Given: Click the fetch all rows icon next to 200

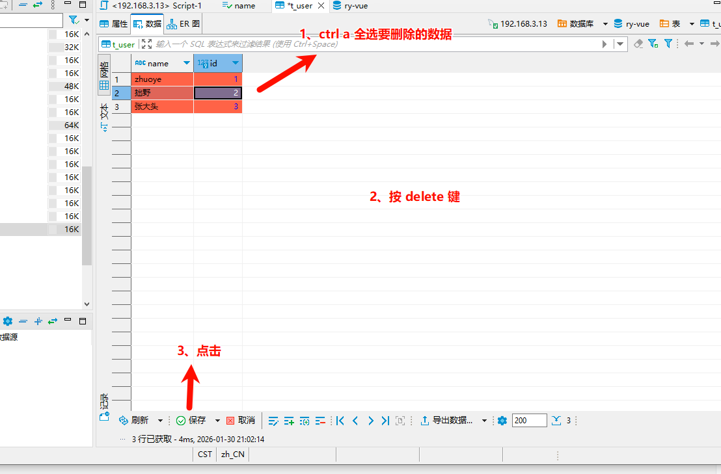Looking at the screenshot, I should pos(556,421).
